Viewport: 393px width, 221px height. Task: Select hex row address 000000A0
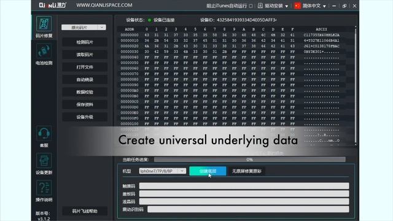click(x=130, y=90)
